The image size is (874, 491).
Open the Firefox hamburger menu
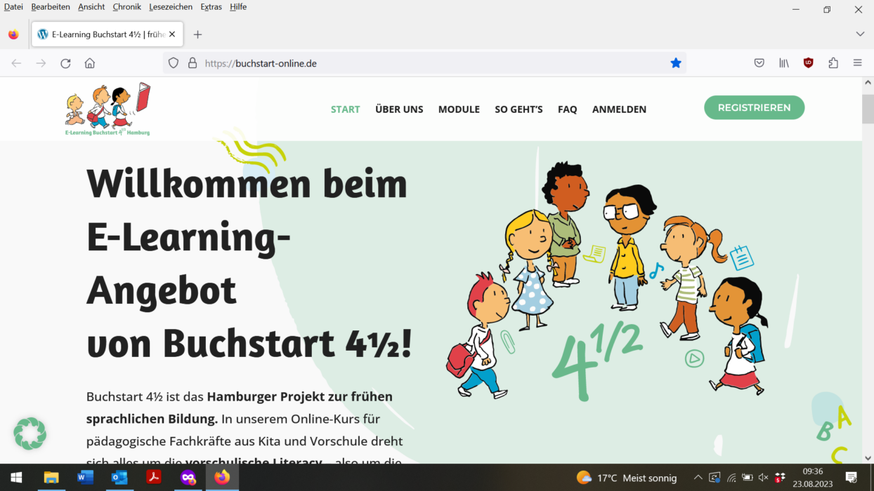tap(858, 63)
